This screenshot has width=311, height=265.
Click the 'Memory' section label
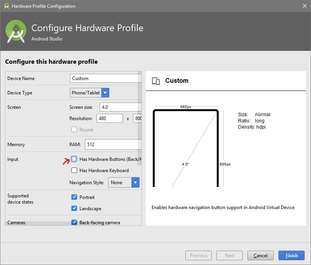16,144
